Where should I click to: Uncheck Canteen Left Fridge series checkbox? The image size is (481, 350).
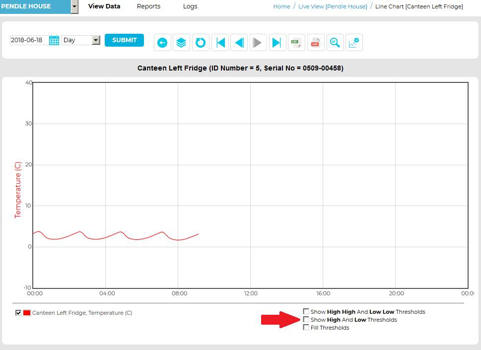tap(18, 313)
